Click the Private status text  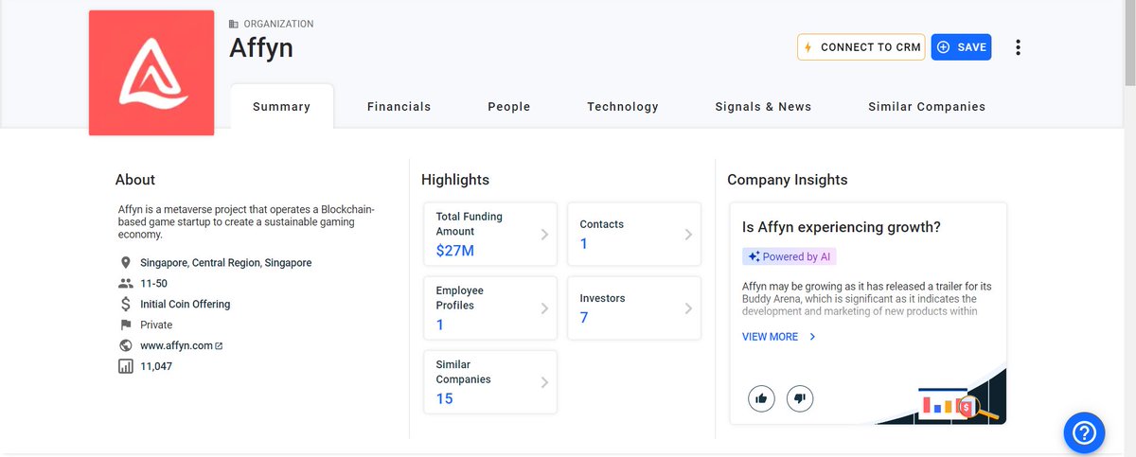[x=156, y=325]
